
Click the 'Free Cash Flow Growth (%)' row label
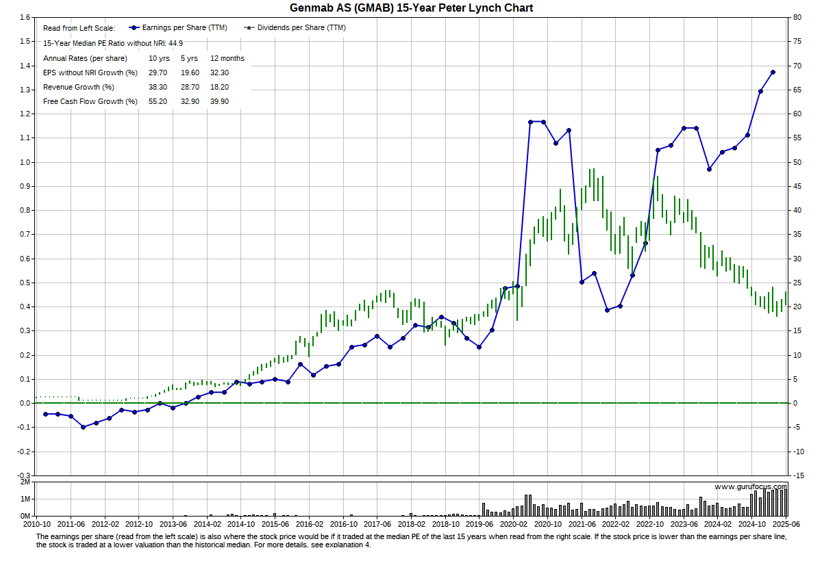click(x=90, y=101)
